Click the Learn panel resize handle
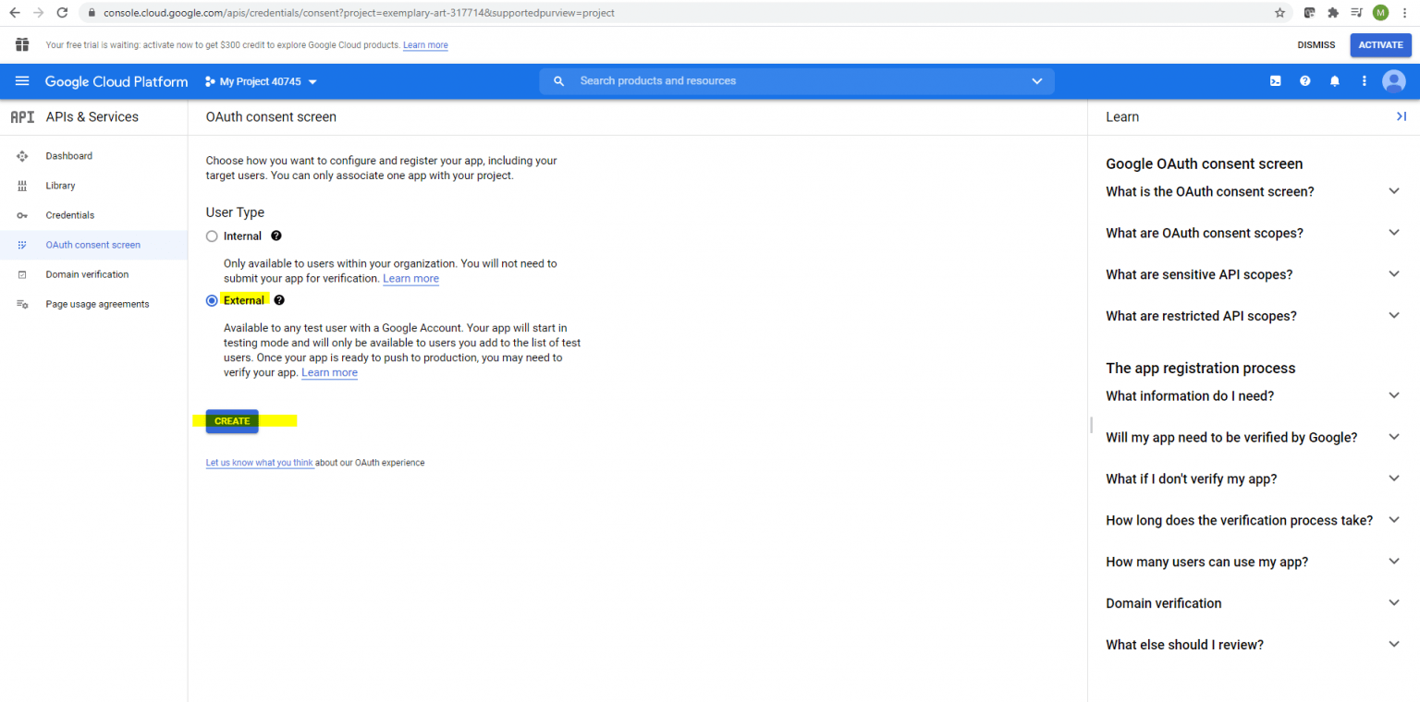The width and height of the screenshot is (1420, 702). tap(1091, 425)
